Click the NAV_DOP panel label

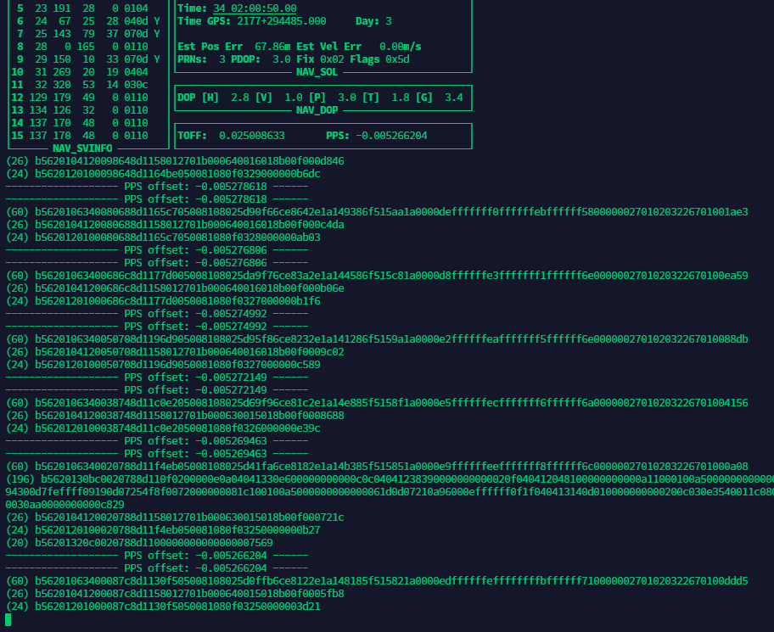click(x=317, y=110)
